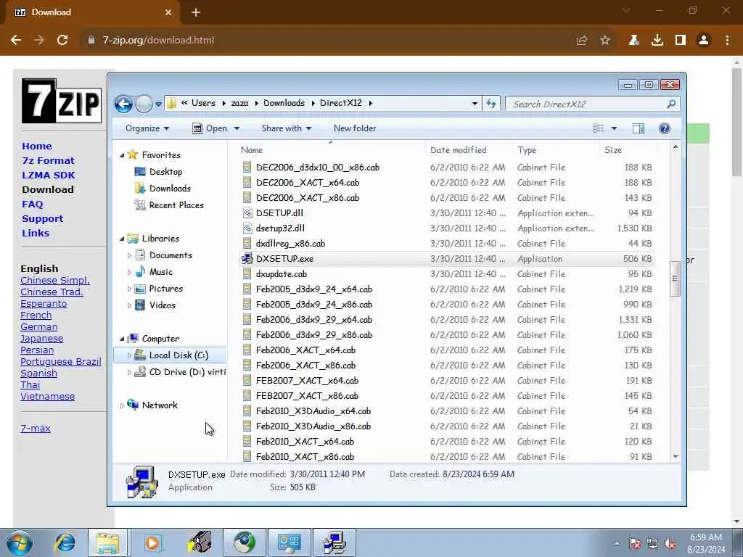Toggle the Explorer preview pane icon
Screen dimensions: 743x557
pos(639,128)
